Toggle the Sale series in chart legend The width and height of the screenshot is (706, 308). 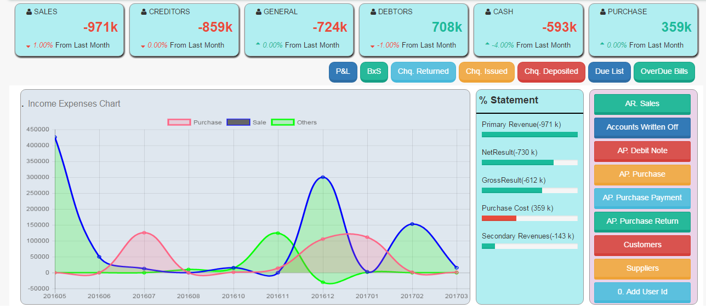[238, 123]
